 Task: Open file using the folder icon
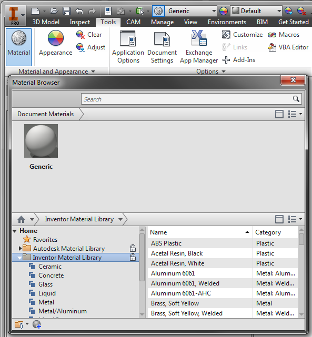point(54,11)
